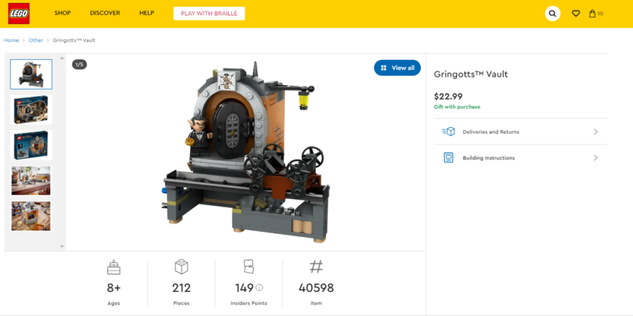Screen dimensions: 633x316
Task: Click the PLAY WITH BRAILLE button
Action: (x=209, y=13)
